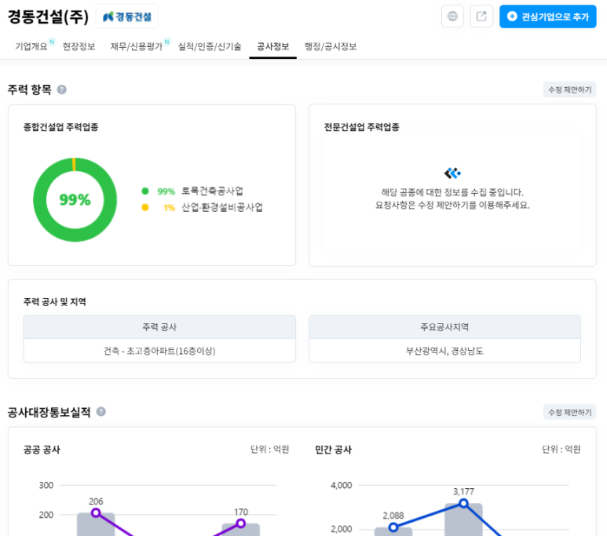
Task: Open the globe website icon
Action: [452, 16]
